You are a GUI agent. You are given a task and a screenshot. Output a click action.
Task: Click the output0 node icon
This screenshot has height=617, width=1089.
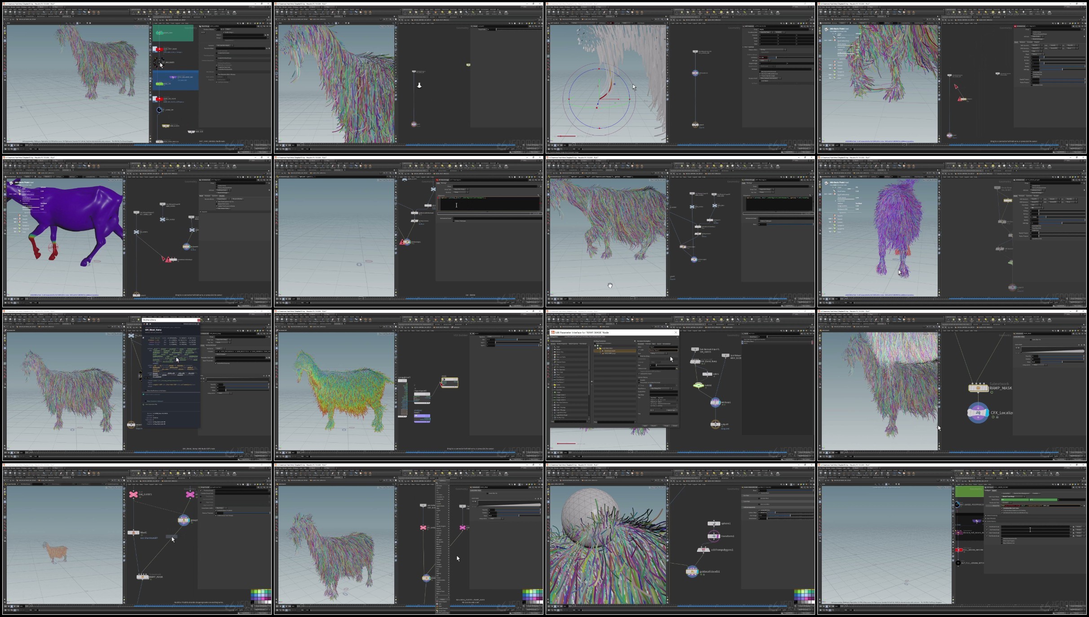pos(715,424)
